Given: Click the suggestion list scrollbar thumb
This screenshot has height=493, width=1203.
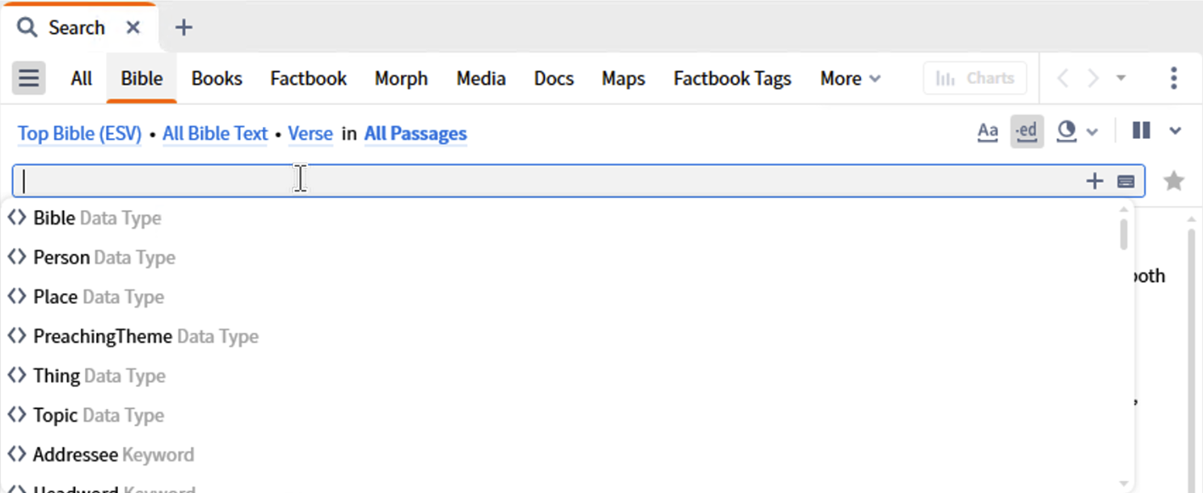Looking at the screenshot, I should [1124, 234].
